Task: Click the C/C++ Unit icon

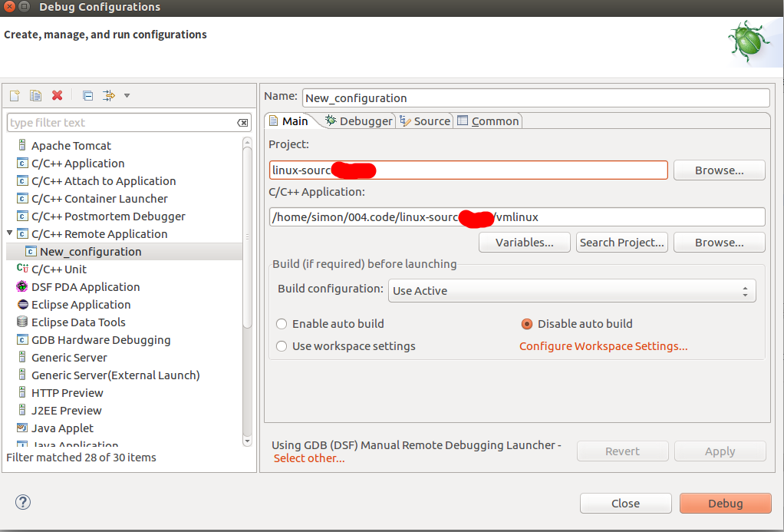Action: (x=22, y=269)
